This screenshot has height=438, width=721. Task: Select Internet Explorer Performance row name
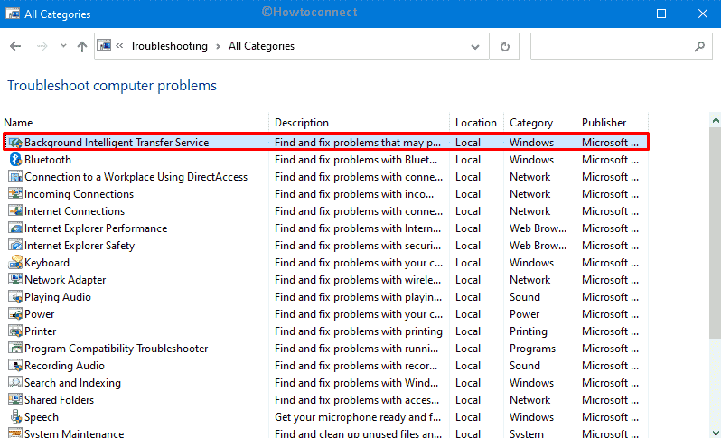[x=96, y=228]
